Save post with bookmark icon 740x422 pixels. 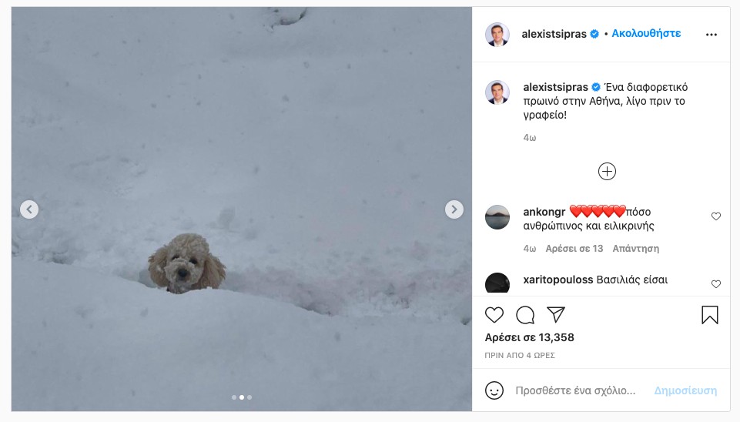coord(709,315)
